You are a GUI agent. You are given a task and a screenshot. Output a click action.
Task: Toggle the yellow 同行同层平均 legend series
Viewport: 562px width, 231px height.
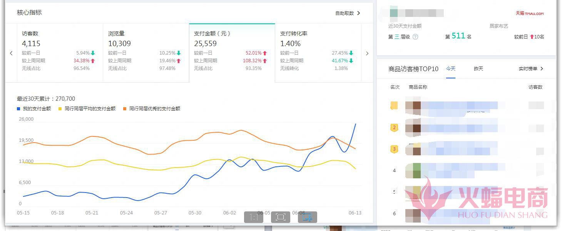point(87,109)
